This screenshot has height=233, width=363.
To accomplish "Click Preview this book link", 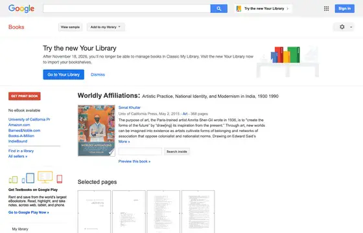I will click(135, 161).
